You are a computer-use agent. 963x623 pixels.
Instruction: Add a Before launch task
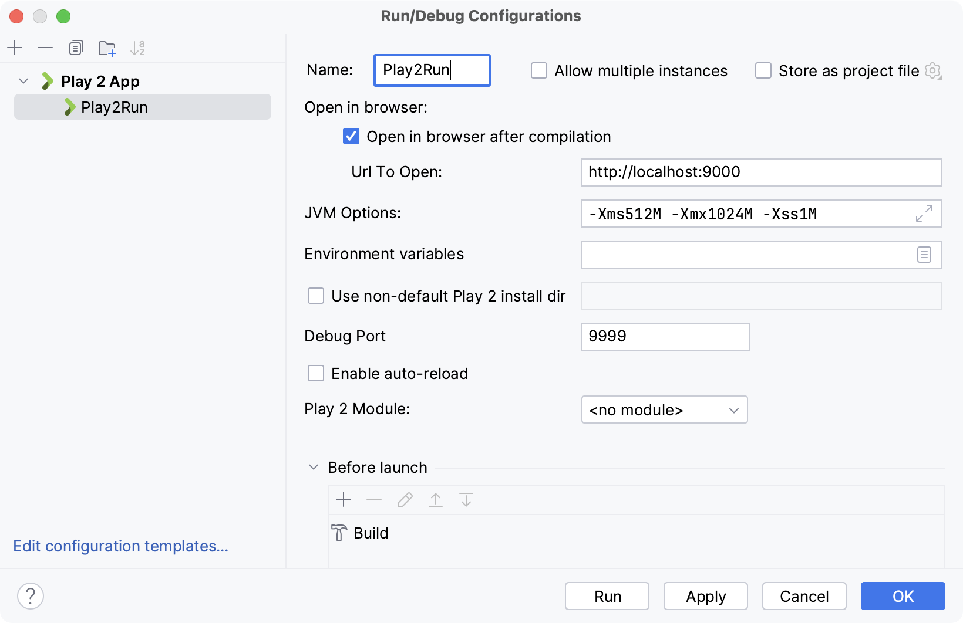coord(344,500)
